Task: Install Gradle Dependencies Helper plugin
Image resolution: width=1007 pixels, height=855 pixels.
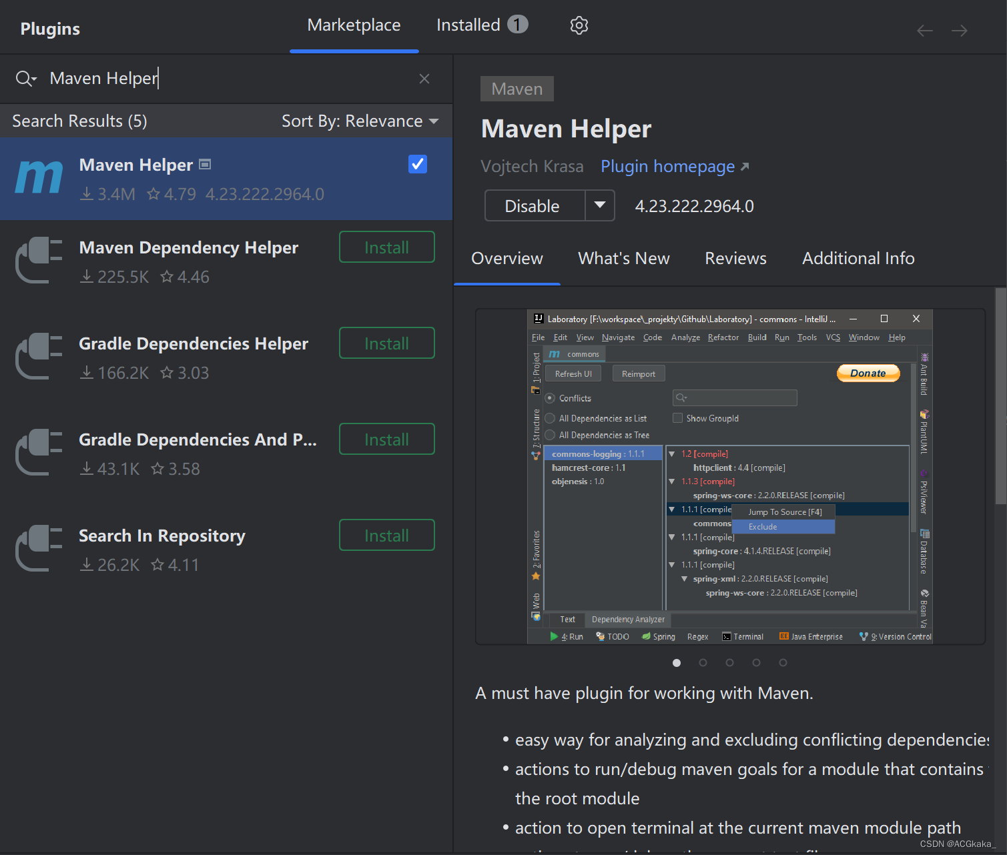Action: point(387,343)
